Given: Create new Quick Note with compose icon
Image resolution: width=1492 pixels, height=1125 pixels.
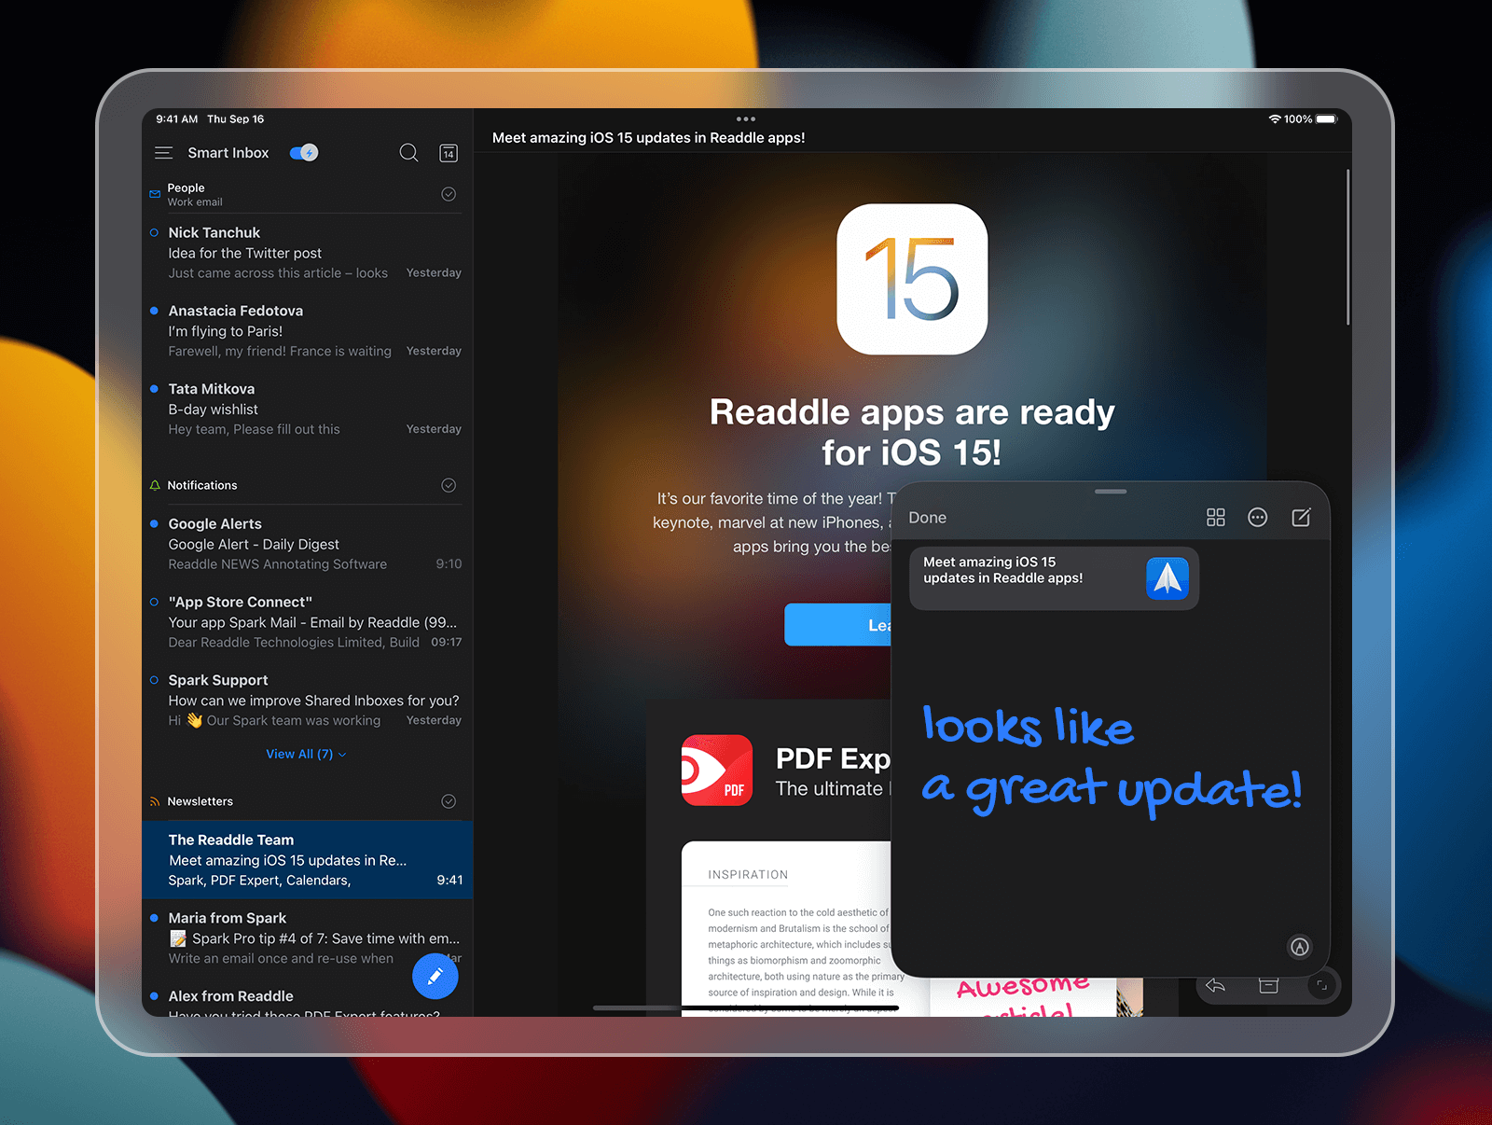Looking at the screenshot, I should click(x=1301, y=518).
